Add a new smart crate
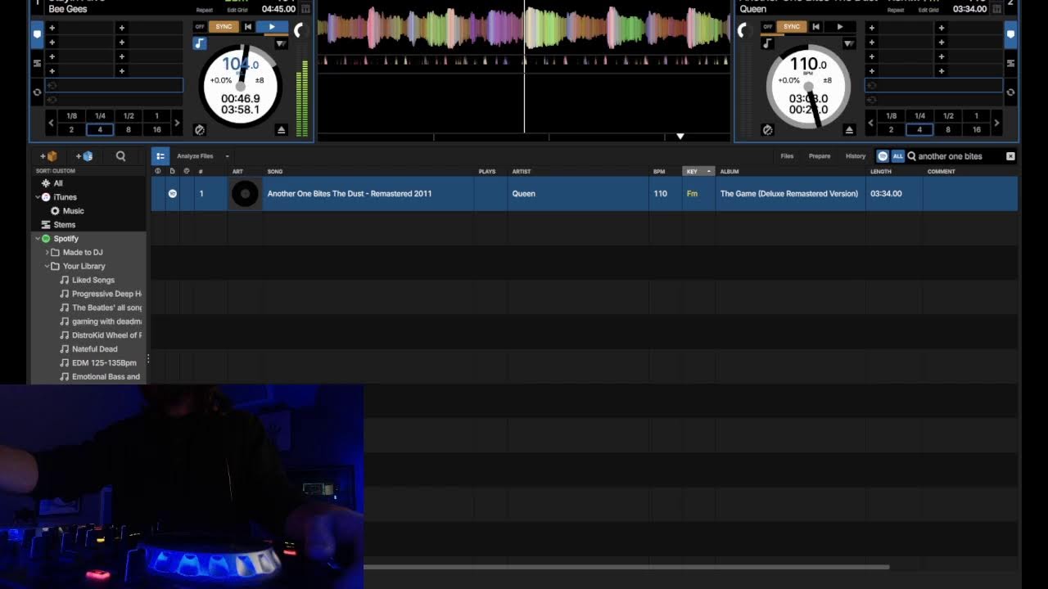1048x589 pixels. [x=84, y=156]
